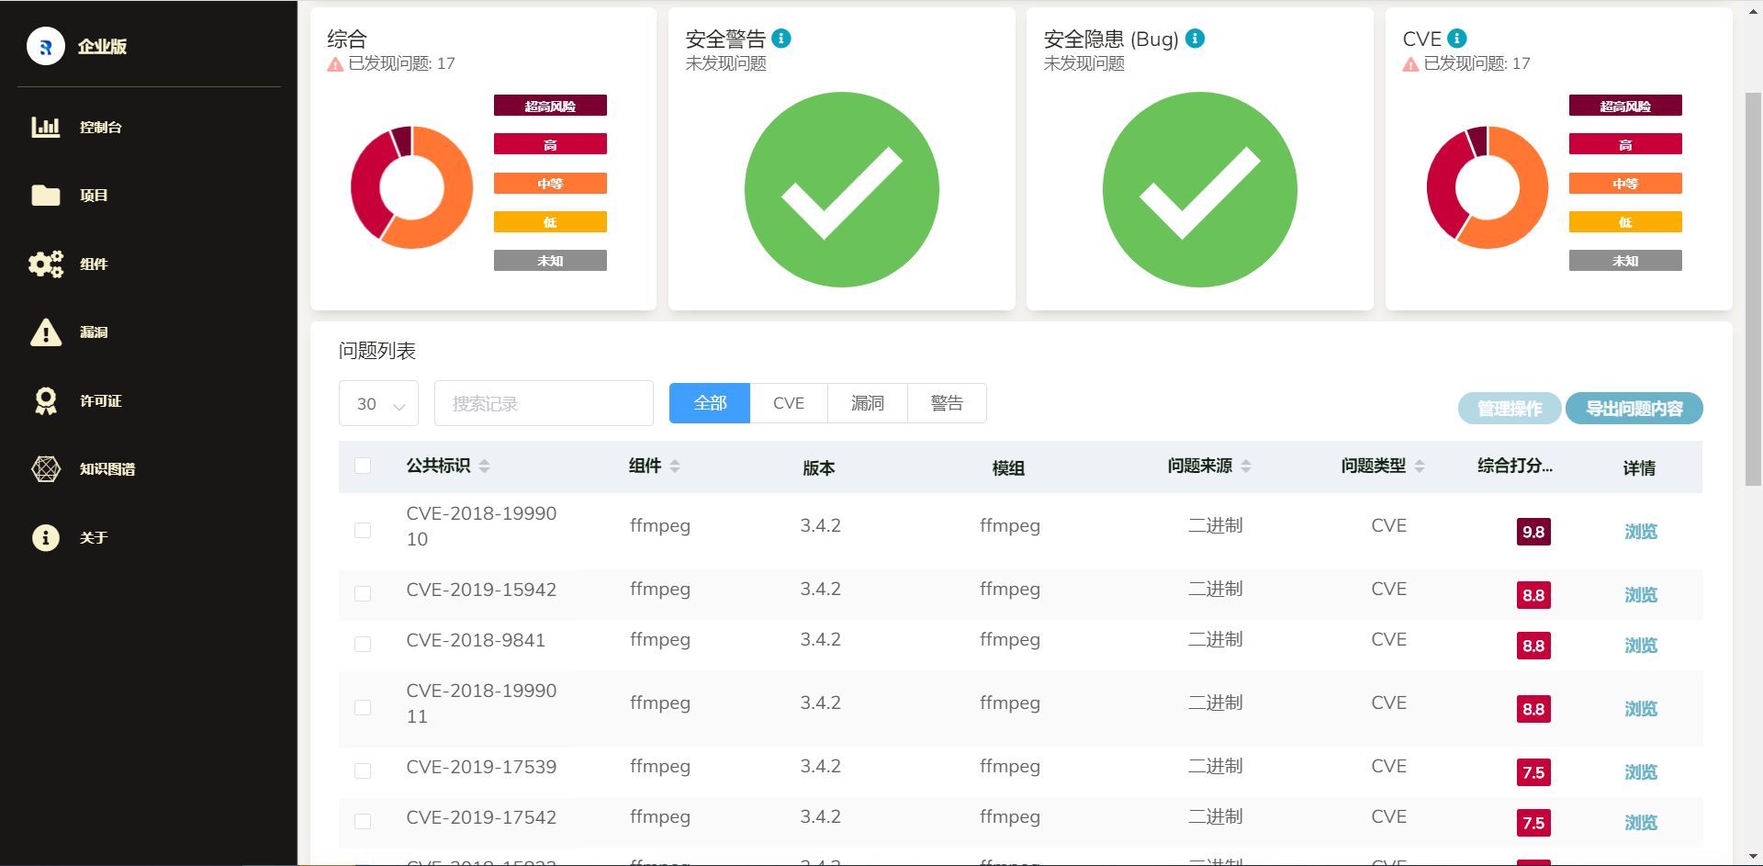
Task: Sort the table by 问题类型 column
Action: click(x=1420, y=467)
